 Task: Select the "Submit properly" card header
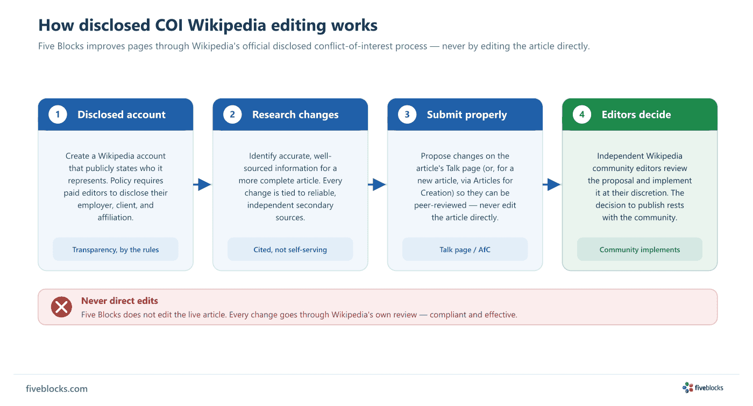(465, 115)
